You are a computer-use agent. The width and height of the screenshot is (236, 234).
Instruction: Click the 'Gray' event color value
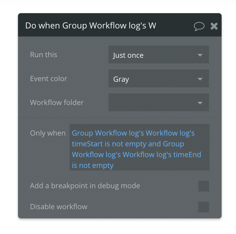121,79
